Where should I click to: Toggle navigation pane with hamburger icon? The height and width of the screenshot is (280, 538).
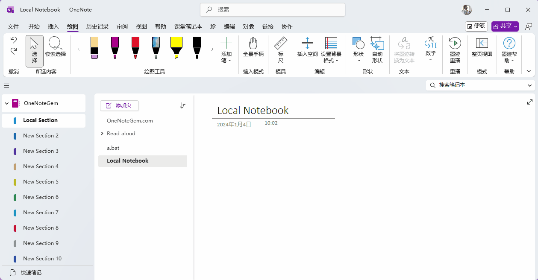click(6, 85)
